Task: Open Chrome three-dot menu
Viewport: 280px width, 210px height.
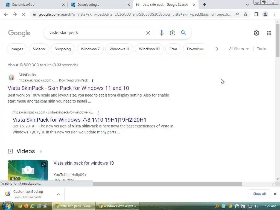Action: (274, 14)
